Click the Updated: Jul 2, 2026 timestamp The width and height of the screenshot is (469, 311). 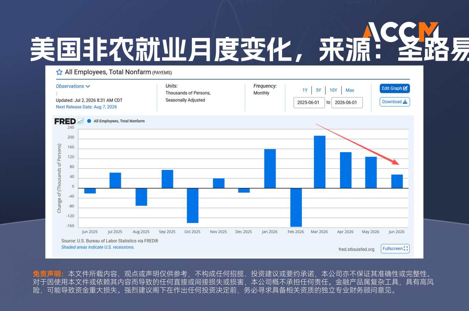89,100
